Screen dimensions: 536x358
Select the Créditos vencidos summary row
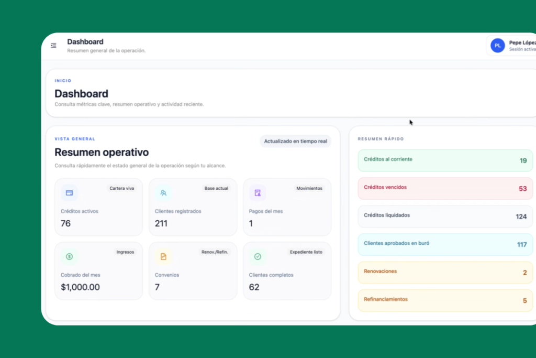coord(445,188)
